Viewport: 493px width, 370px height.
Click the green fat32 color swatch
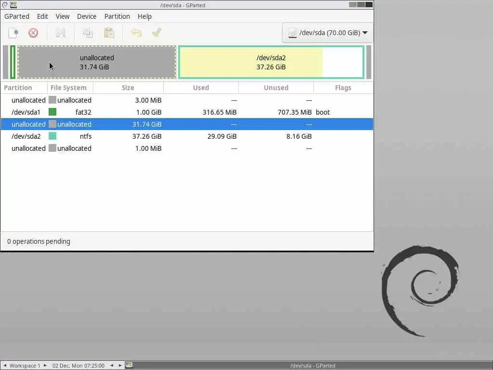point(52,112)
